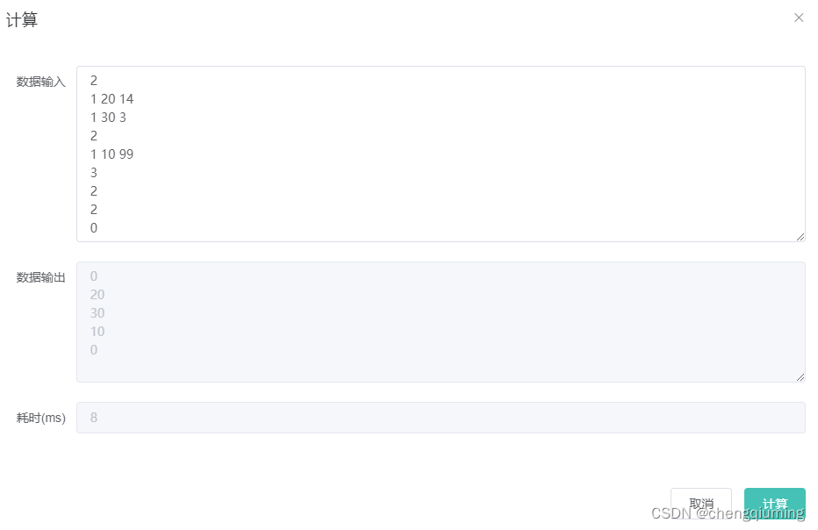The image size is (818, 530).
Task: Click the 耗时(ms) label
Action: [x=40, y=418]
